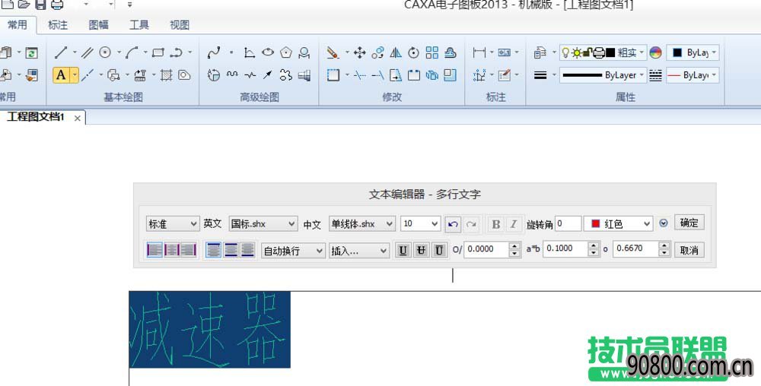Open the 插入... insert symbol dropdown
Image resolution: width=761 pixels, height=386 pixels.
tap(359, 251)
